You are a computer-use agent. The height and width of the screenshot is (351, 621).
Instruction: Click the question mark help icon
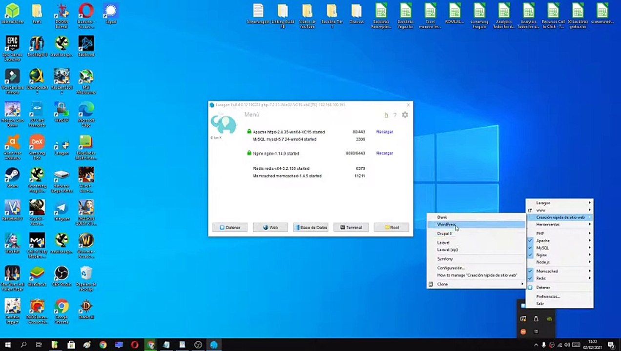tap(395, 116)
